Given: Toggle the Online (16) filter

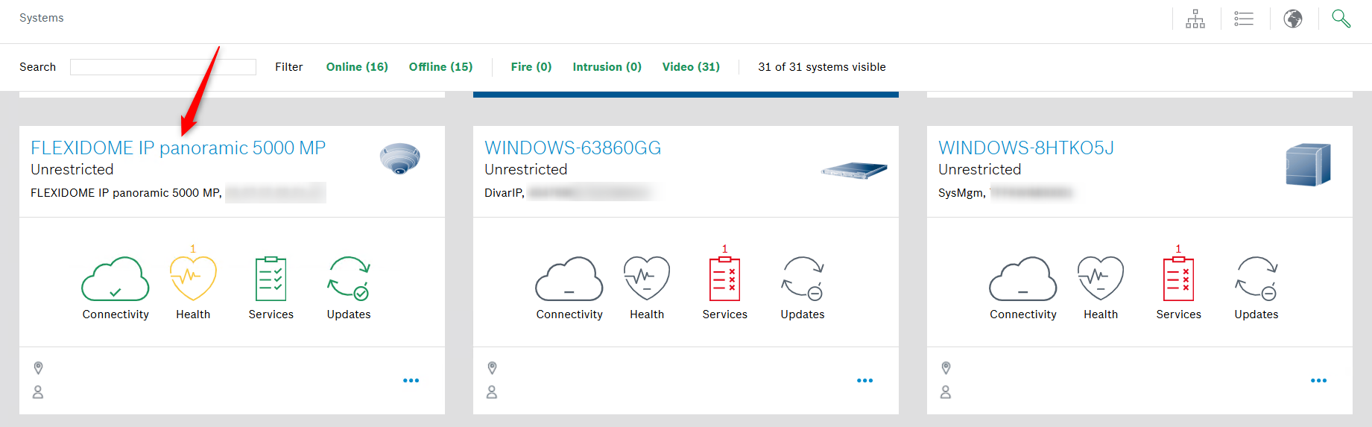Looking at the screenshot, I should click(357, 67).
